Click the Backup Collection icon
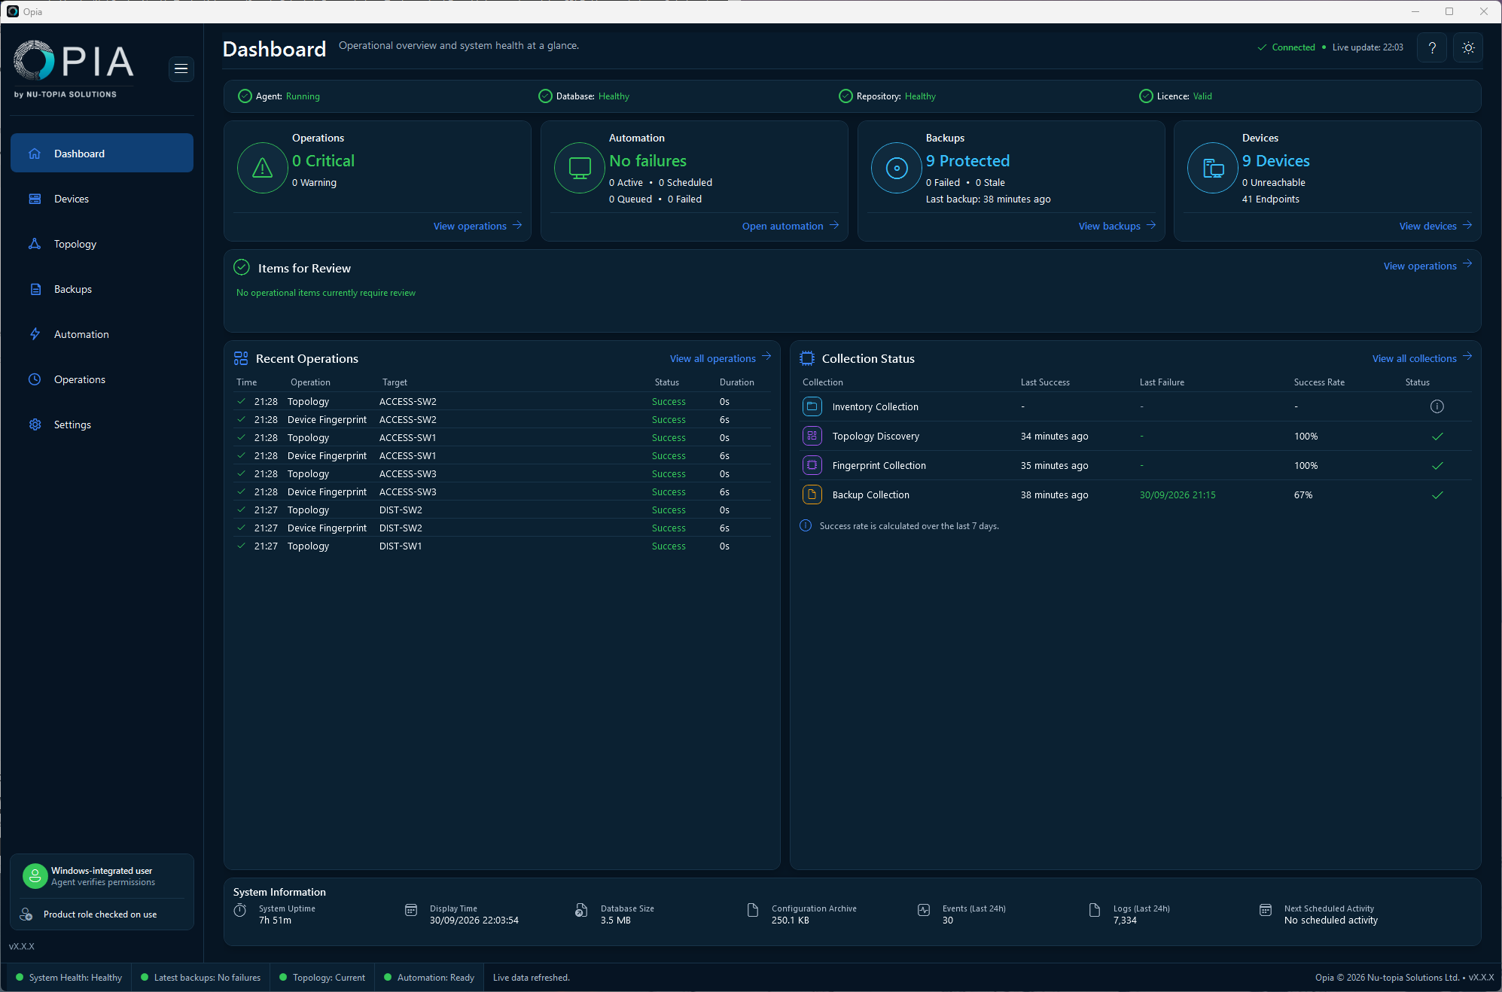Image resolution: width=1502 pixels, height=992 pixels. tap(812, 494)
